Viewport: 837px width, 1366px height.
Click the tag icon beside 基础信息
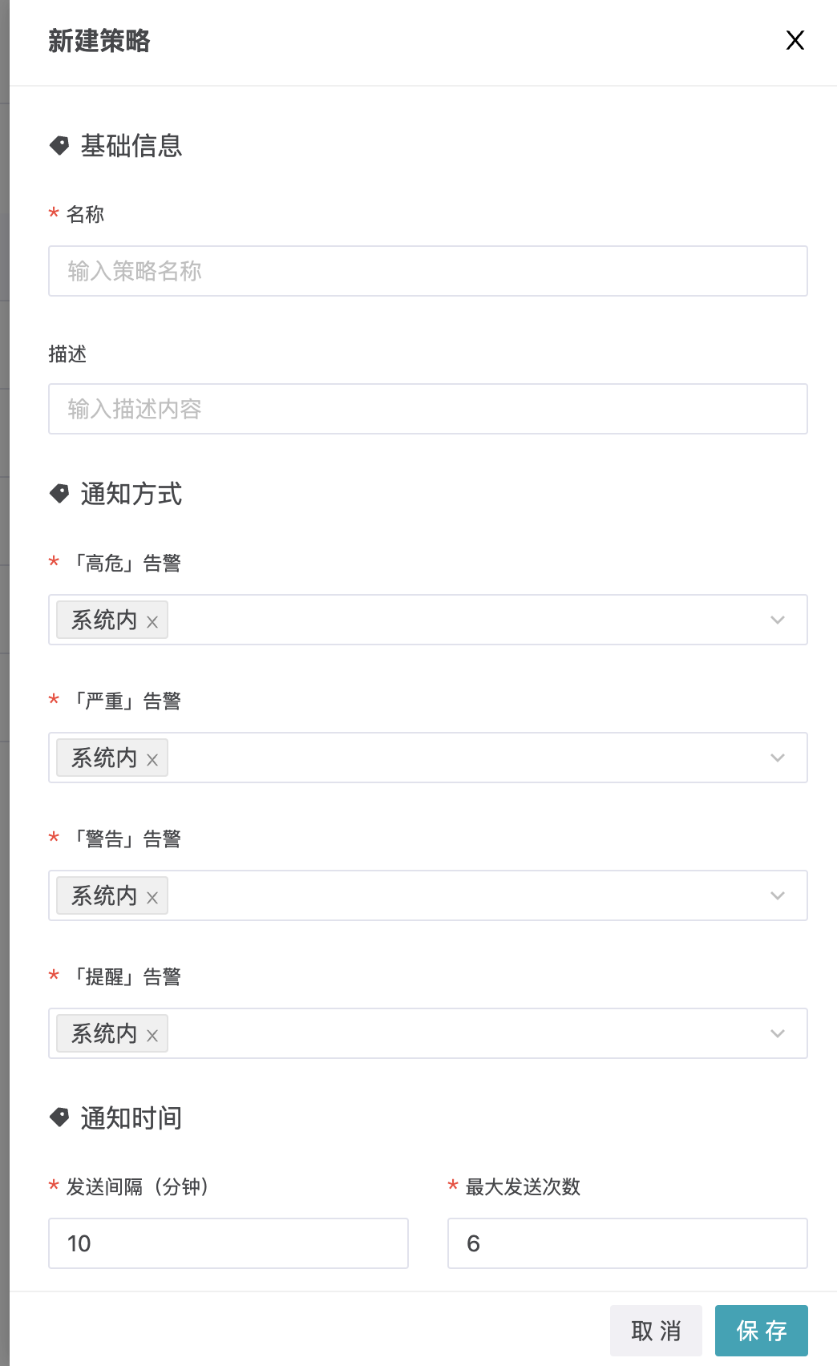(x=59, y=145)
